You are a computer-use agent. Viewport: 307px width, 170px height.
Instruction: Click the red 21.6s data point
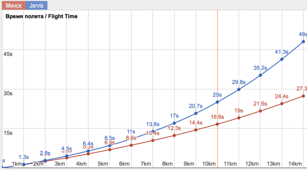(x=261, y=111)
